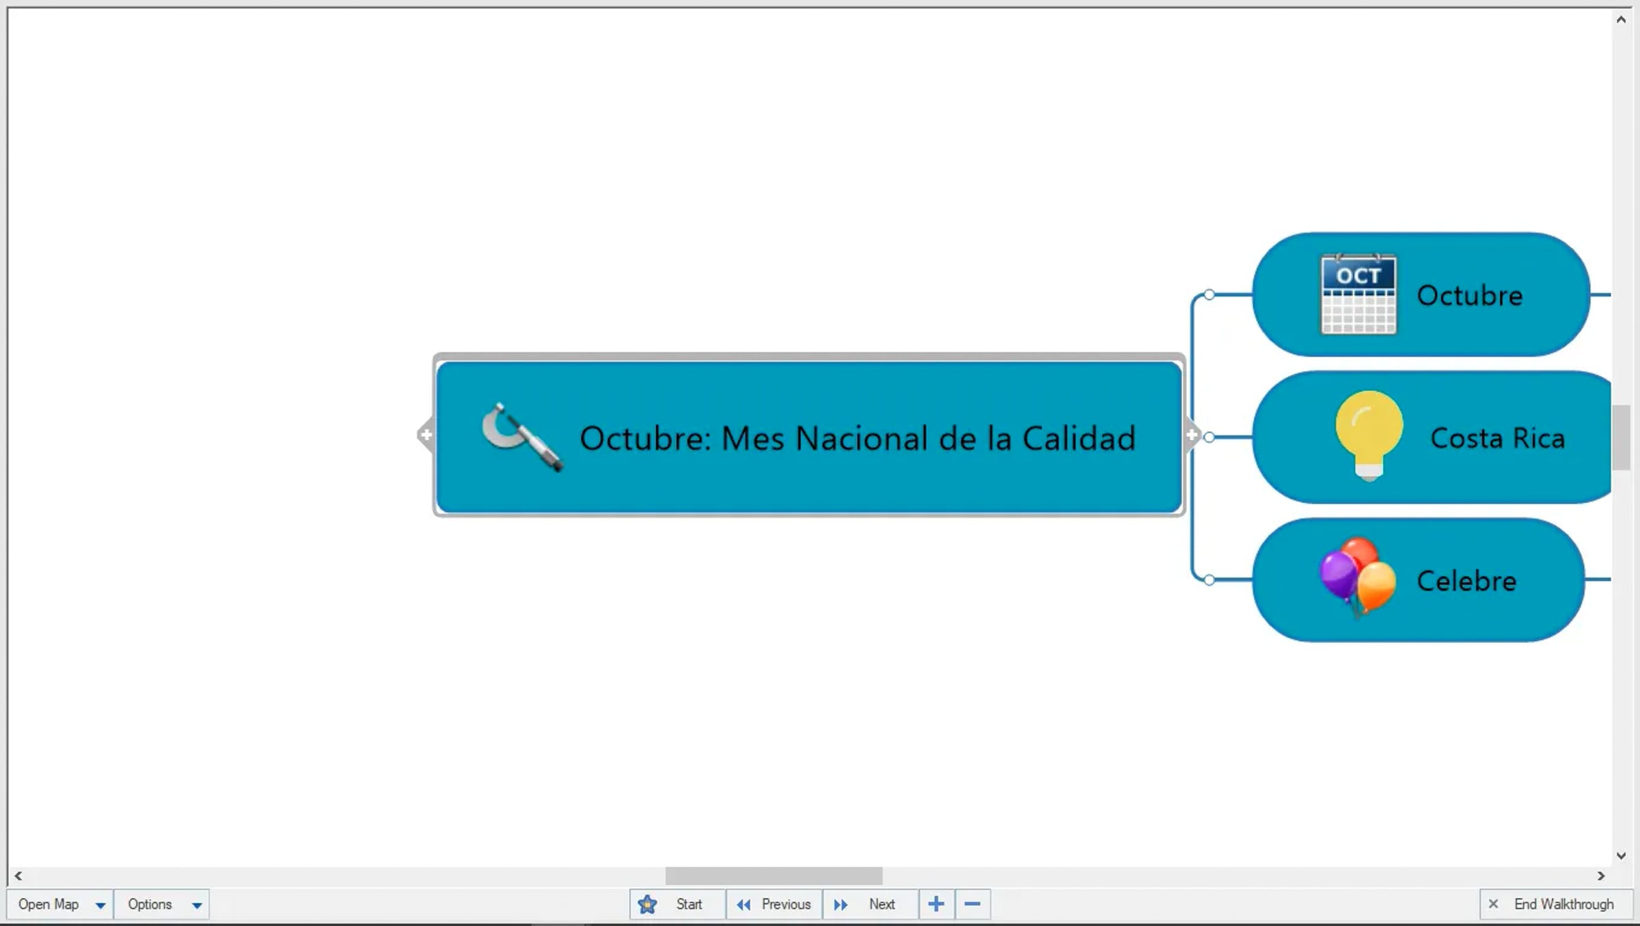Select the Celebre topic
The height and width of the screenshot is (926, 1640).
pyautogui.click(x=1466, y=581)
